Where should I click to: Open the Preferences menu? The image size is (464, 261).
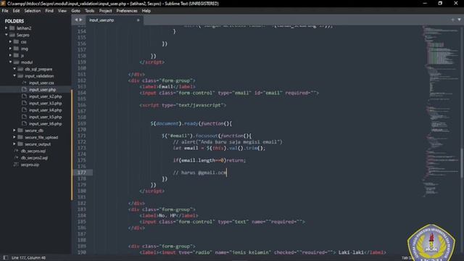click(x=127, y=11)
